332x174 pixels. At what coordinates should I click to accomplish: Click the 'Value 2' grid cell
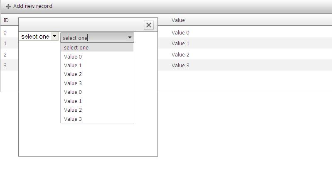tap(180, 54)
